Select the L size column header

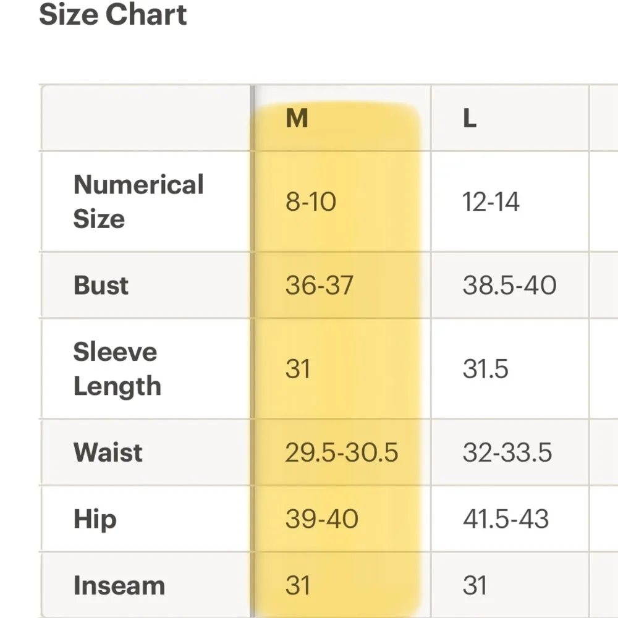coord(470,118)
